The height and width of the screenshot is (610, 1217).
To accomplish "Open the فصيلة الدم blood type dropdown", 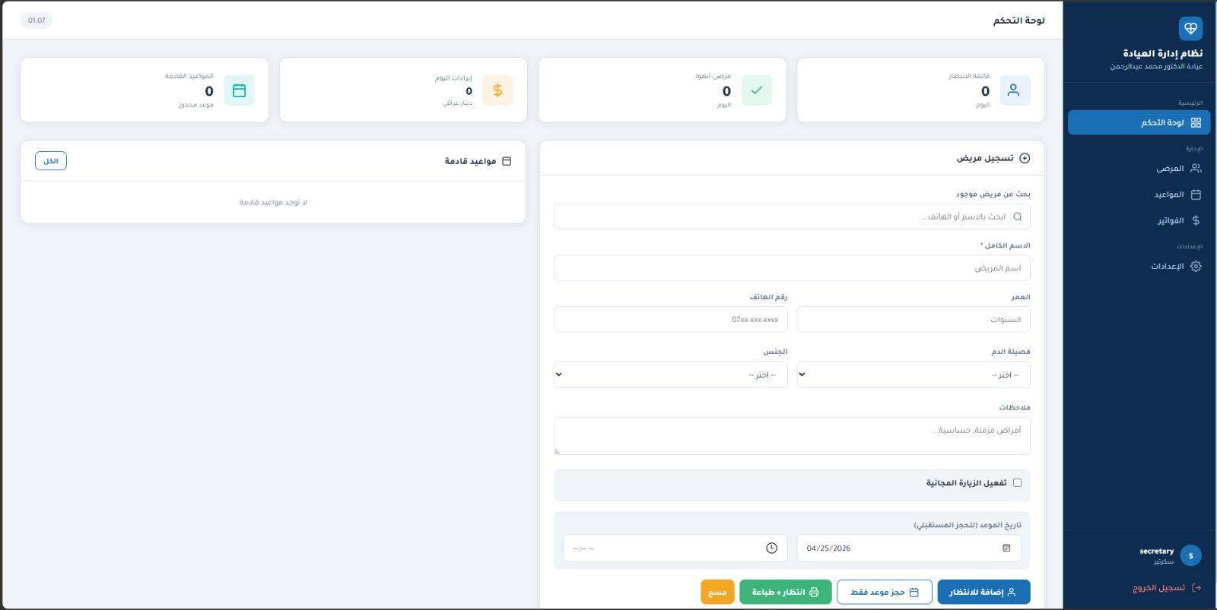I will pos(914,375).
